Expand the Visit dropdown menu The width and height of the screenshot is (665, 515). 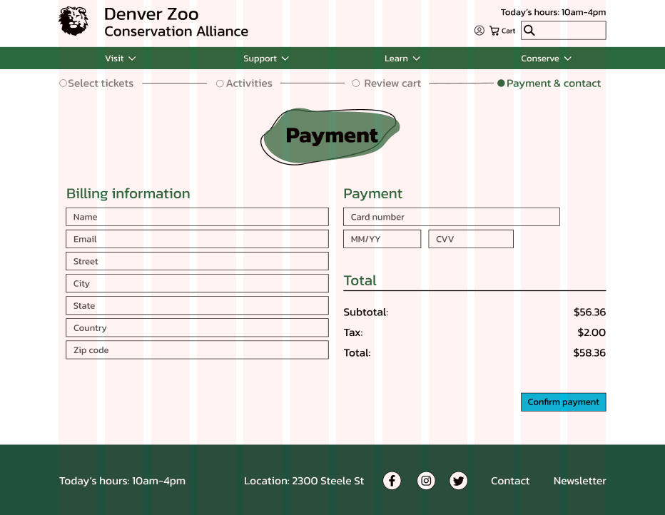120,58
